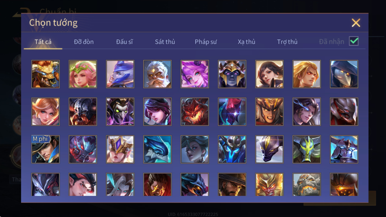Image resolution: width=386 pixels, height=217 pixels.
Task: Pick the pink-haired girl with green headband
Action: [x=83, y=74]
